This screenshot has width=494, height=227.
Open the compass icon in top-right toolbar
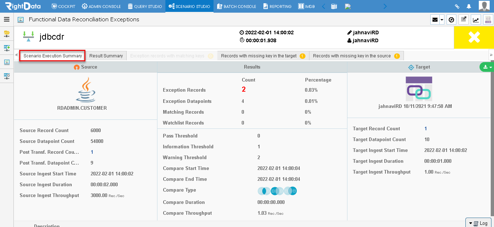coord(451,20)
